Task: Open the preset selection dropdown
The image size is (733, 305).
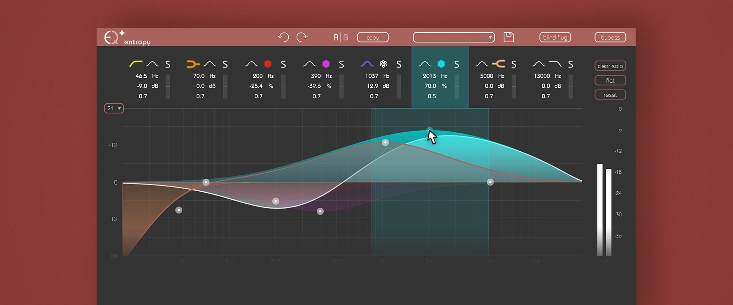Action: (x=454, y=37)
